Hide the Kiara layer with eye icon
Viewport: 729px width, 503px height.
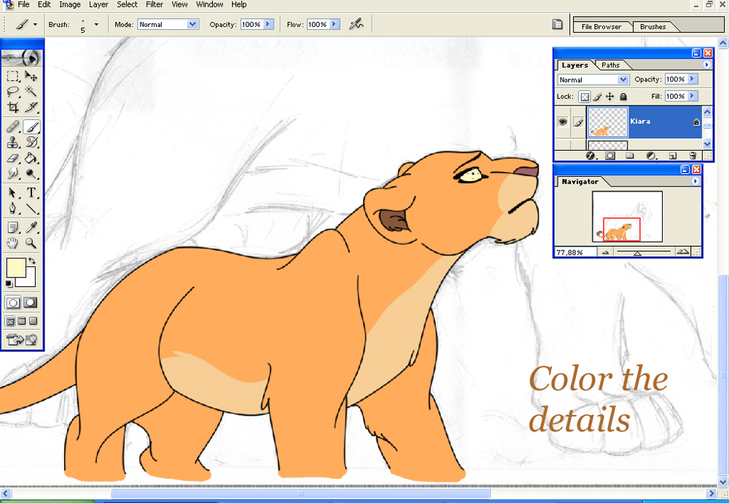click(x=563, y=122)
